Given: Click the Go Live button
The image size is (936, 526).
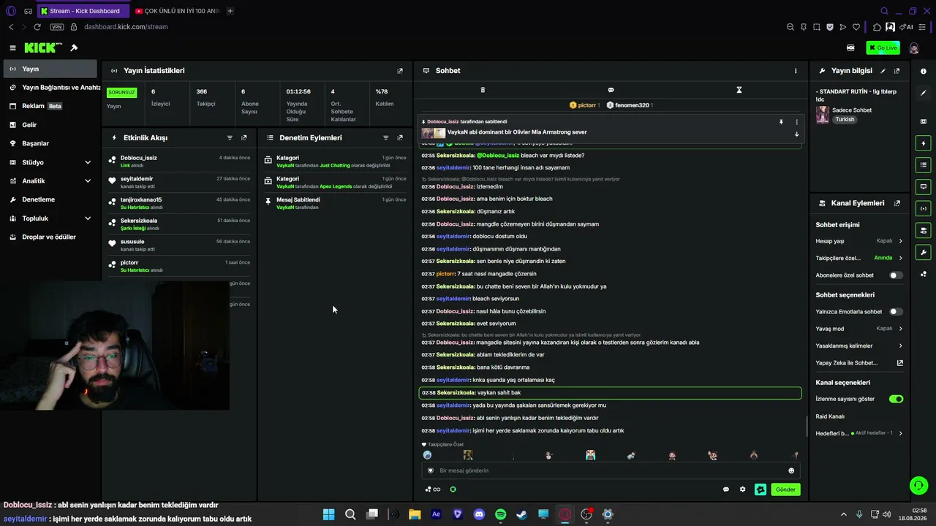Looking at the screenshot, I should point(883,47).
